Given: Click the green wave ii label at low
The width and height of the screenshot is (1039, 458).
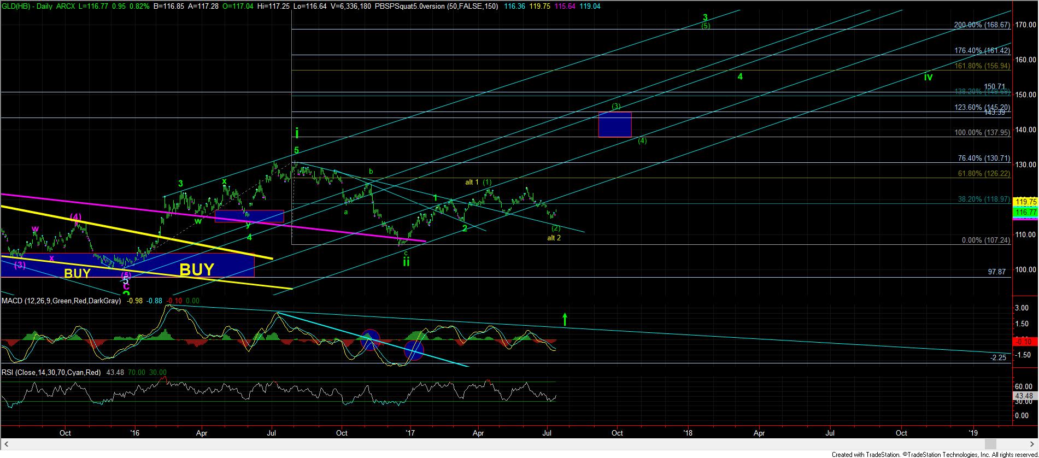Looking at the screenshot, I should click(x=407, y=262).
